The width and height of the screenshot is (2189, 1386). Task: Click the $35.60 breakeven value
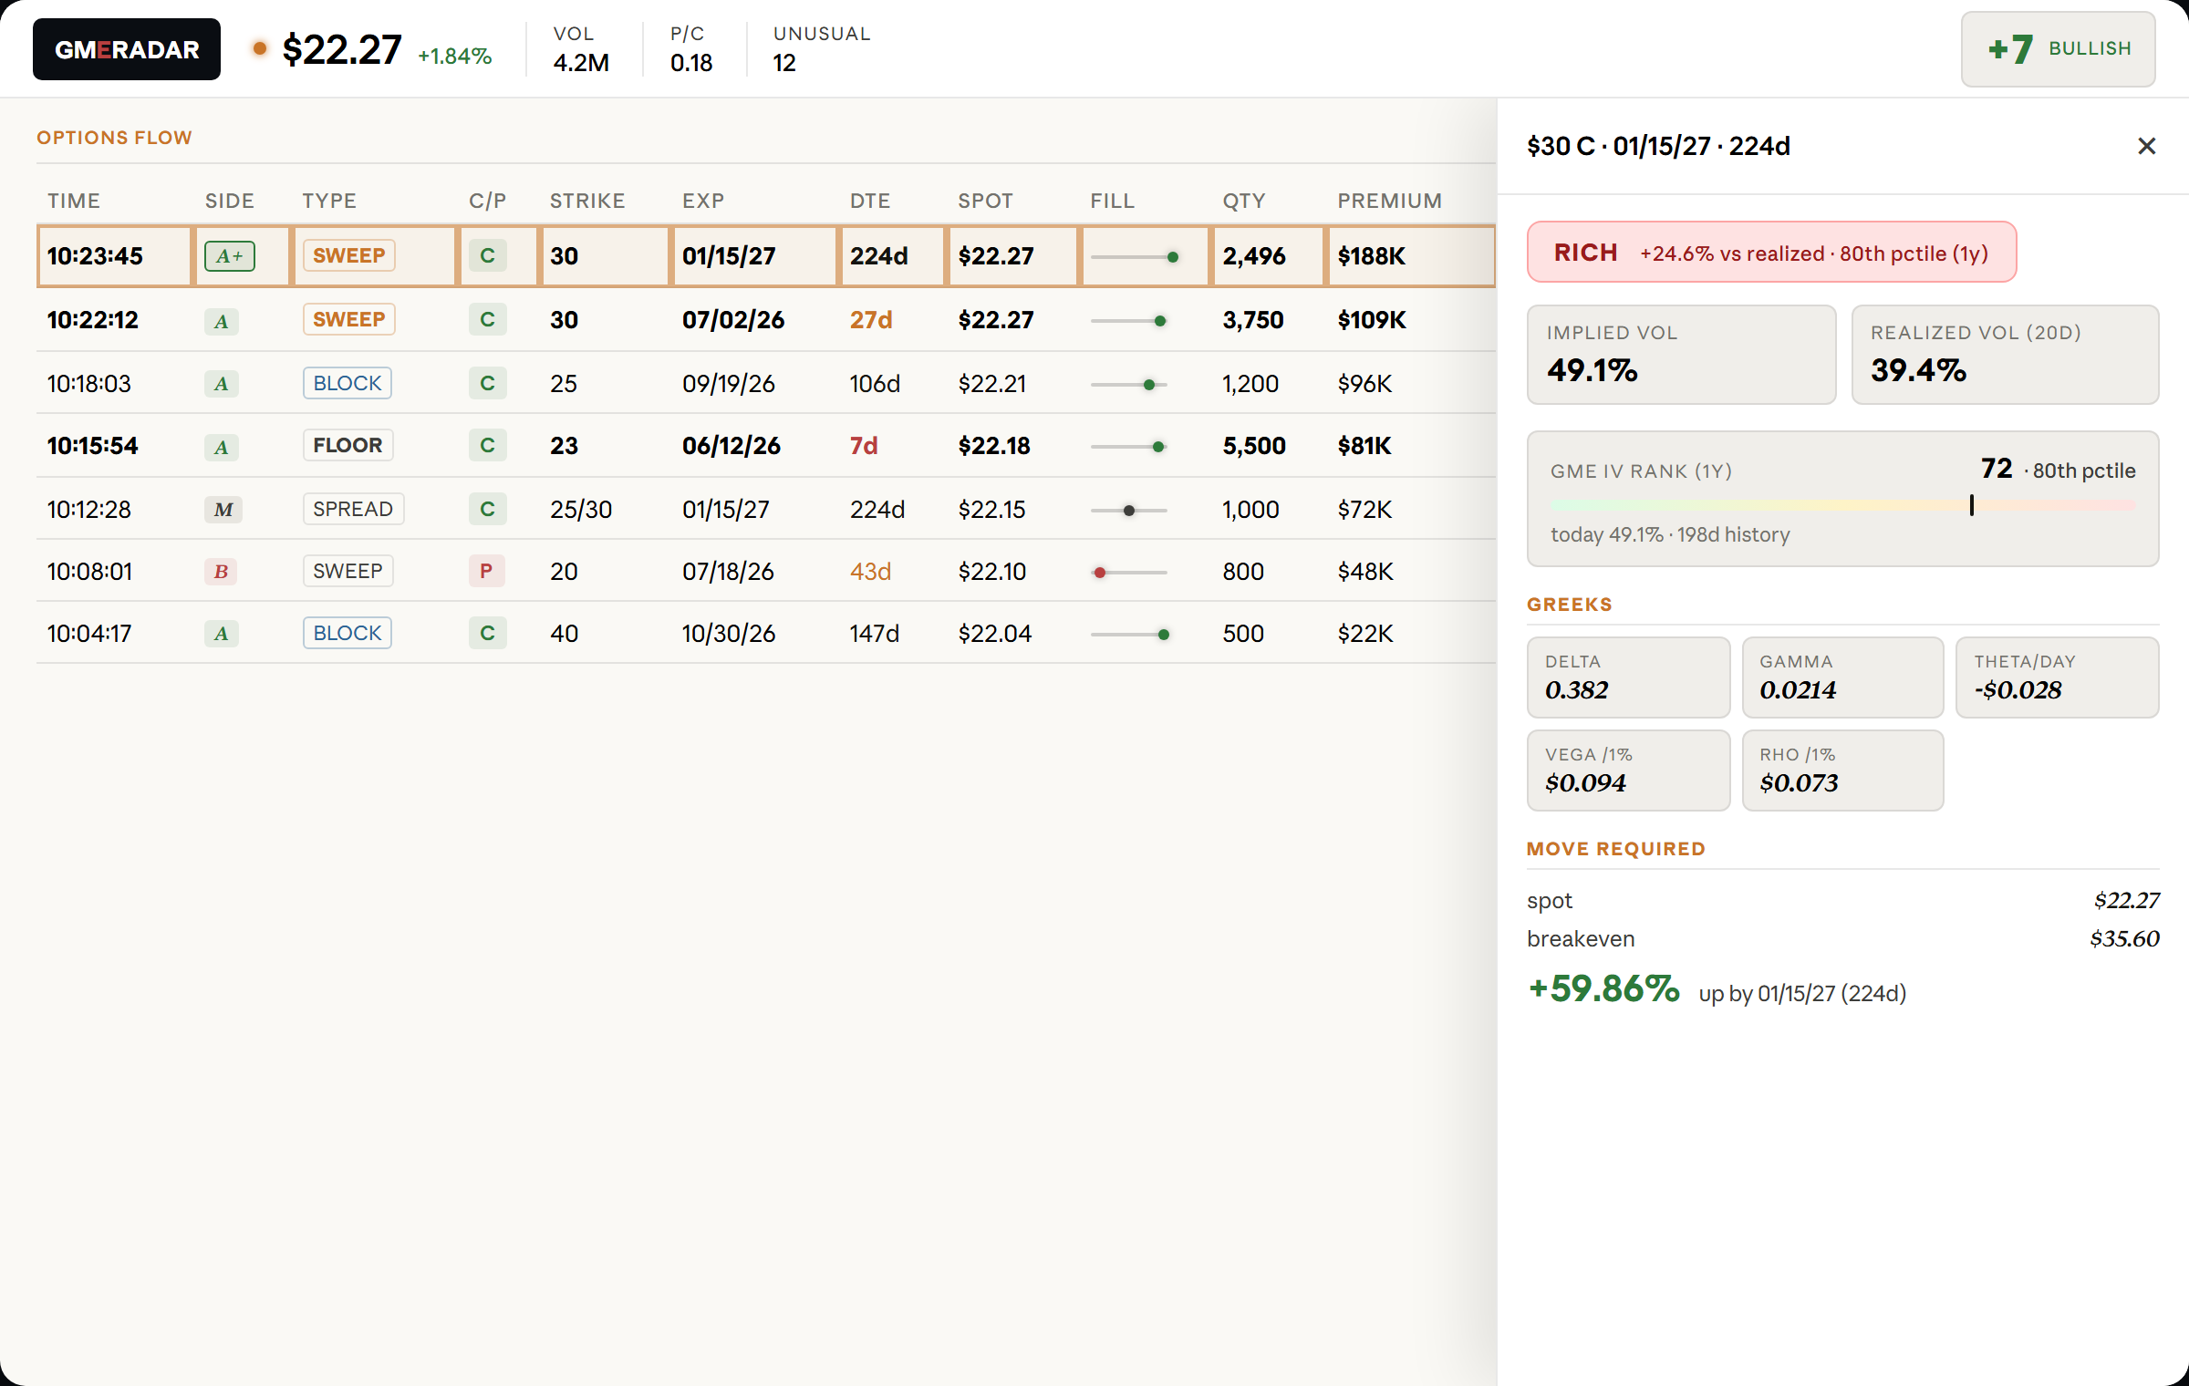pyautogui.click(x=2124, y=938)
